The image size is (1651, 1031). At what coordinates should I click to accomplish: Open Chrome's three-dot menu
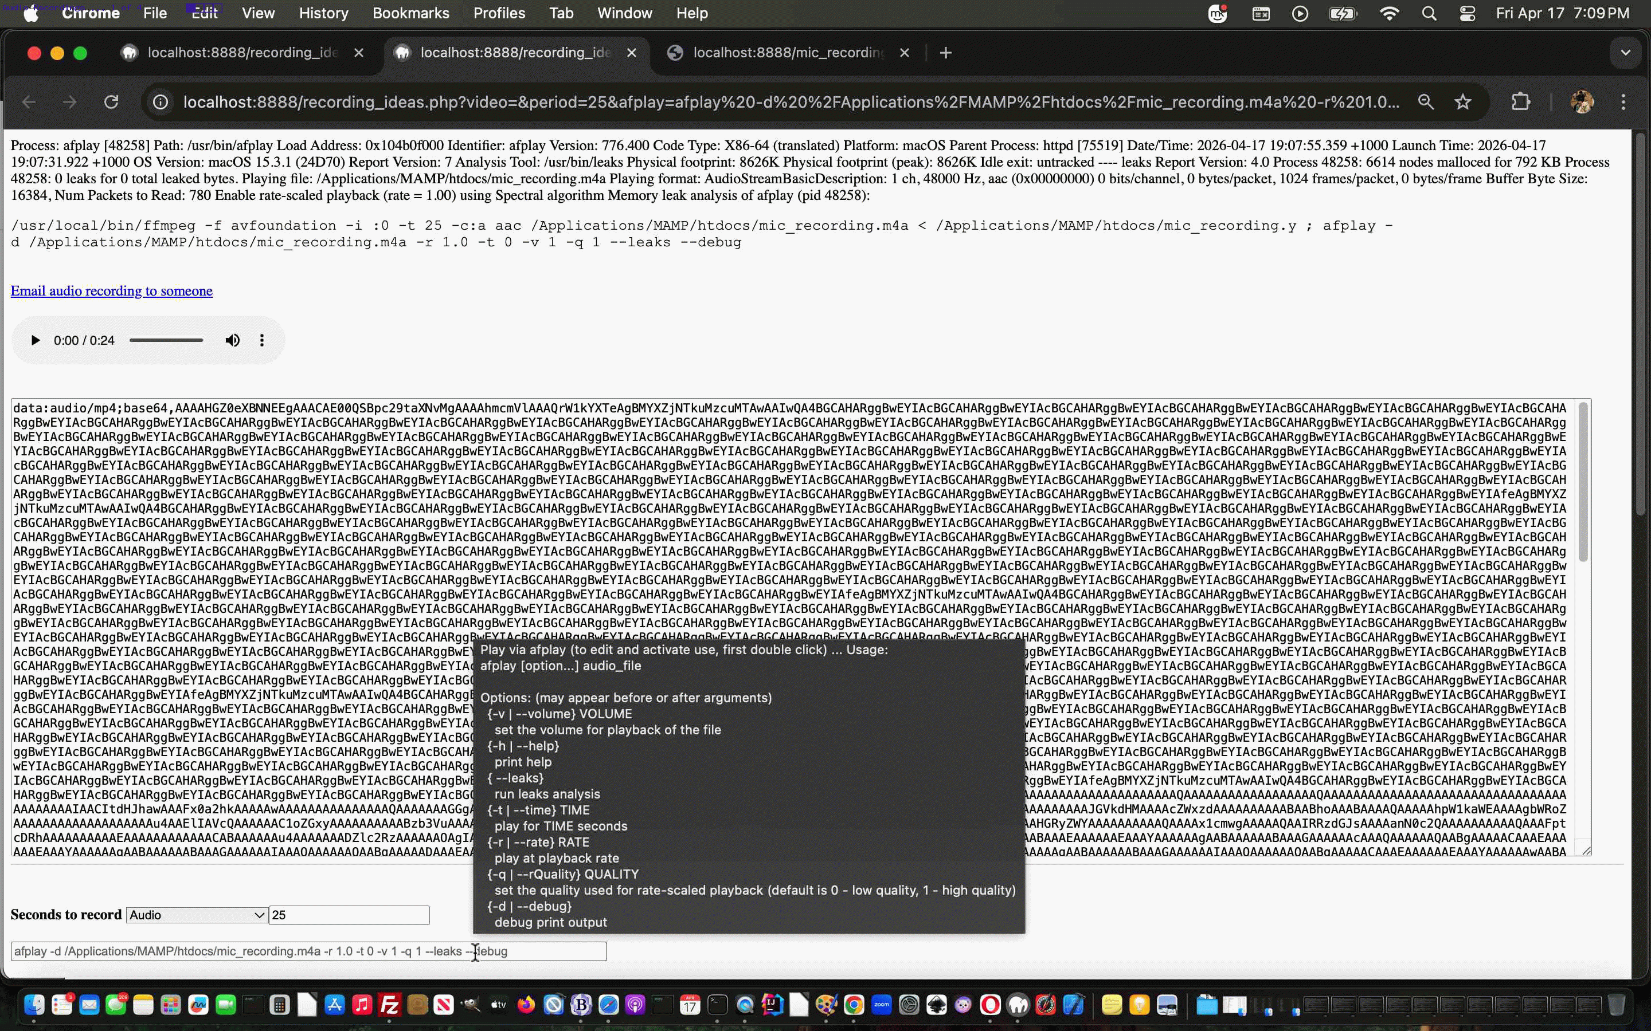pyautogui.click(x=1623, y=103)
